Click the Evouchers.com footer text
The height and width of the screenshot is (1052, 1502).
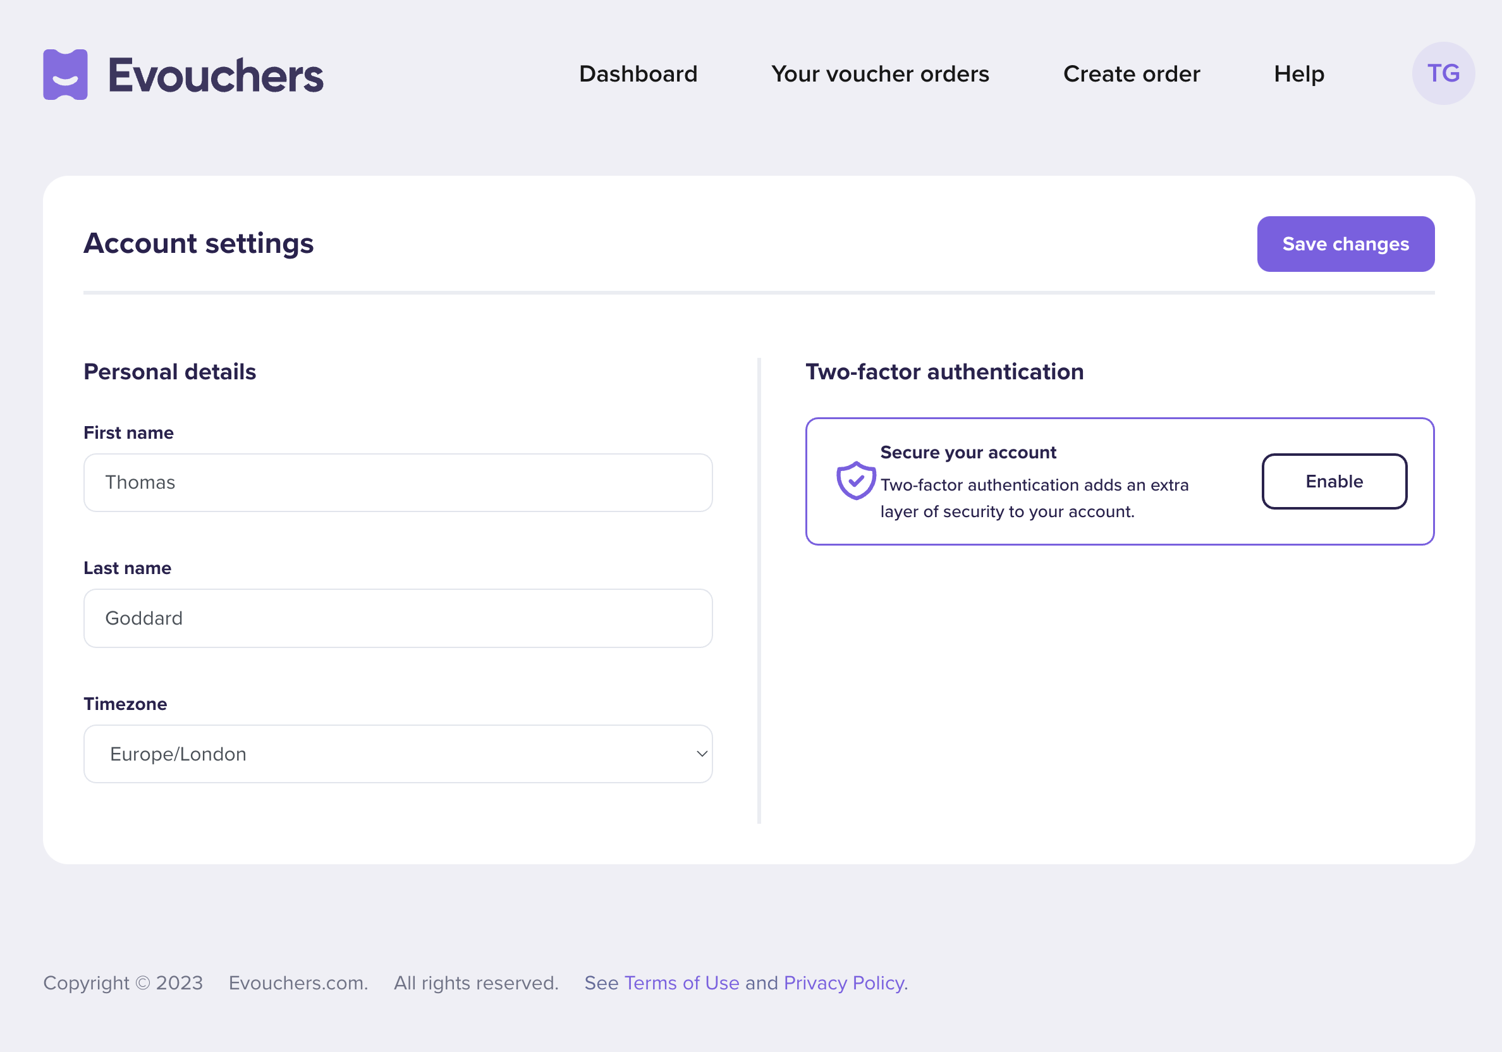click(x=298, y=982)
